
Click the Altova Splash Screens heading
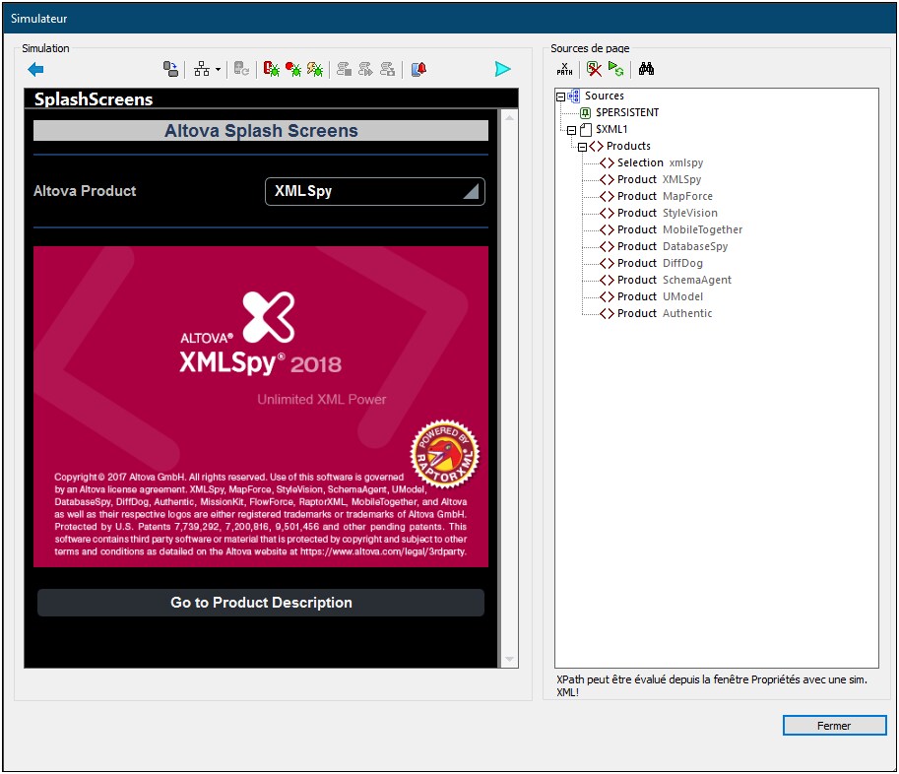[261, 131]
